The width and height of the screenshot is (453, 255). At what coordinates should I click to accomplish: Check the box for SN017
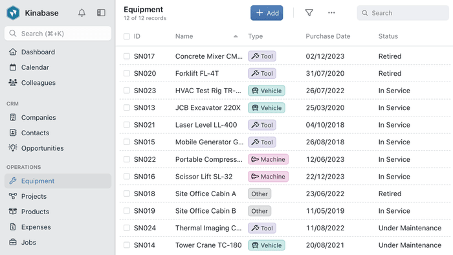click(127, 56)
